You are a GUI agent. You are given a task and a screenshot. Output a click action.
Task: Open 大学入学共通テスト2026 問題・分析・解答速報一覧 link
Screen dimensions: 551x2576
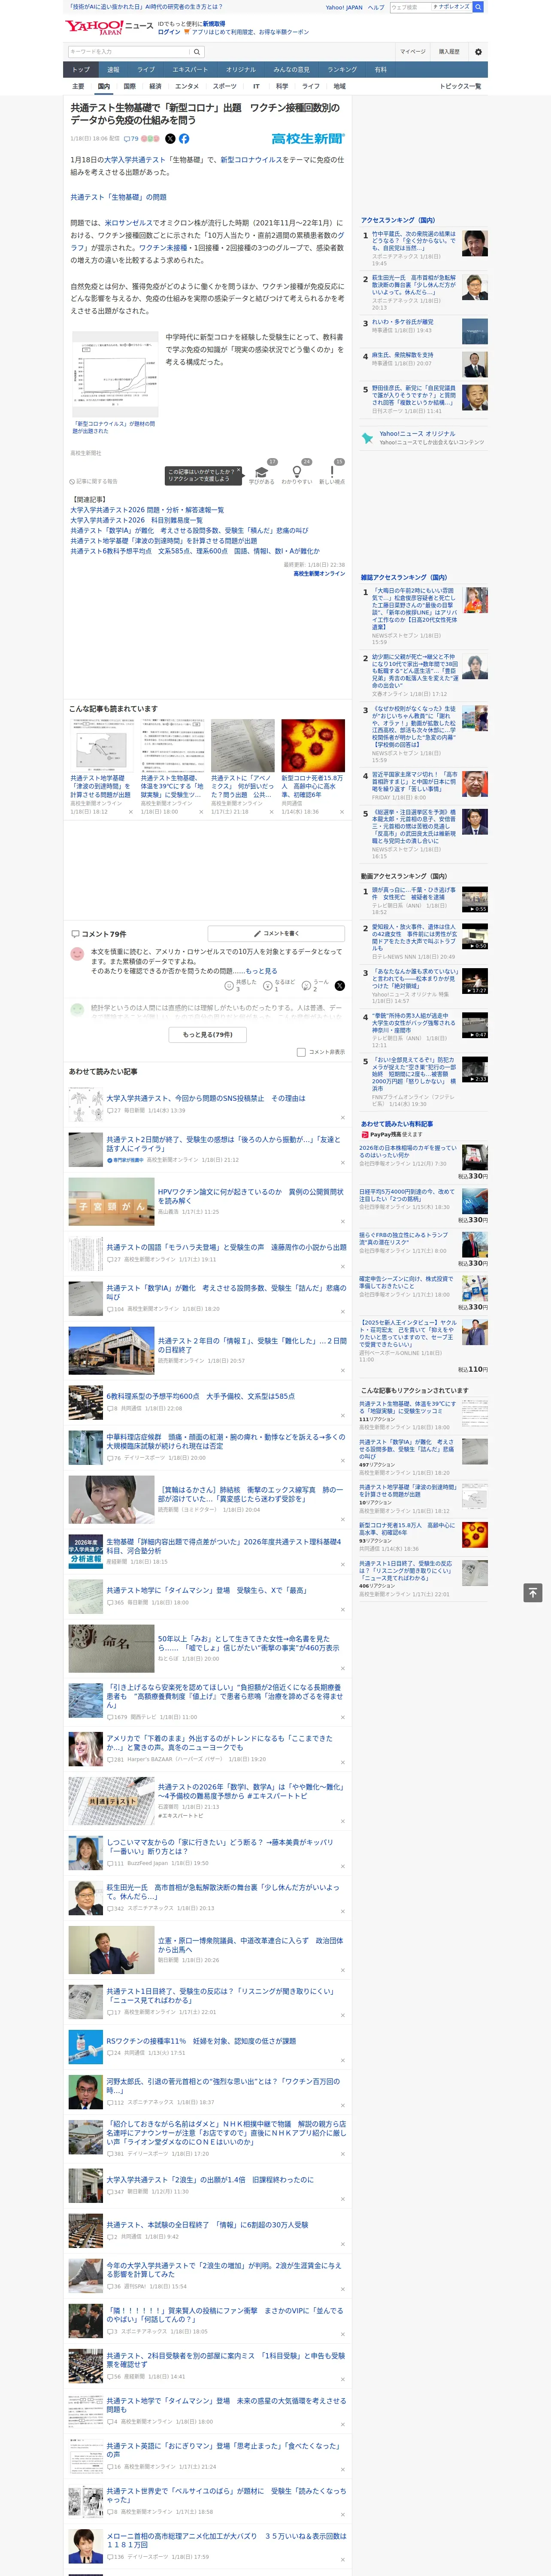[x=147, y=510]
